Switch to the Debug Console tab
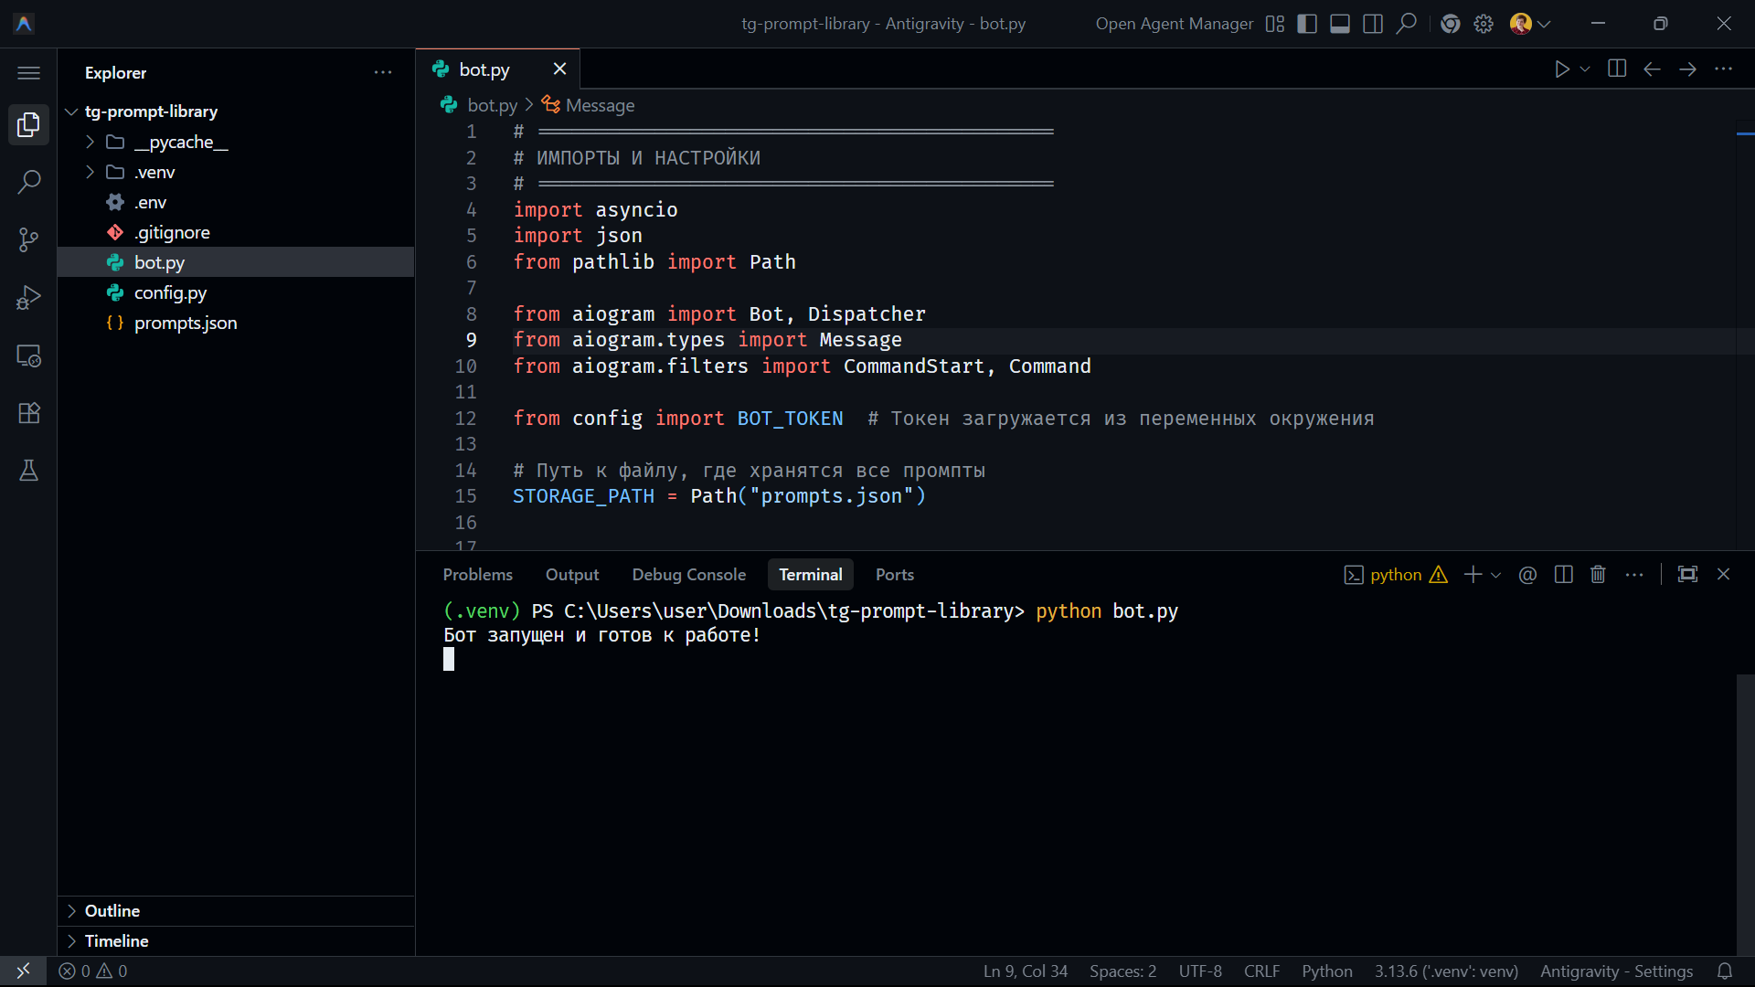 [688, 574]
